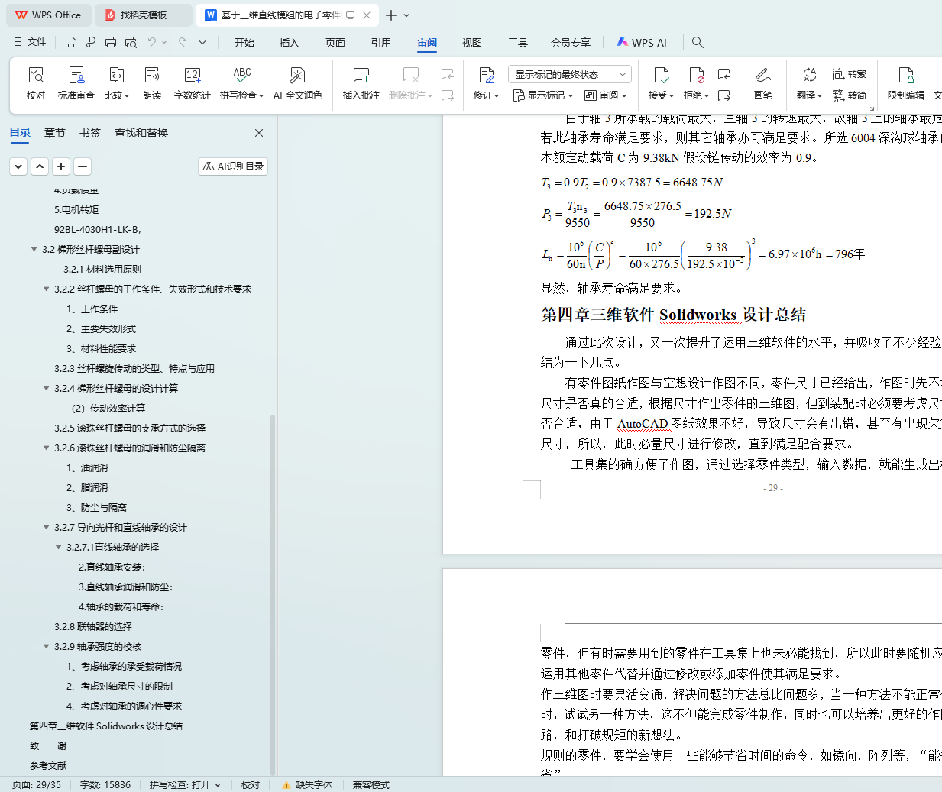Image resolution: width=942 pixels, height=792 pixels.
Task: Open the 显示标记 dropdown
Action: (543, 95)
